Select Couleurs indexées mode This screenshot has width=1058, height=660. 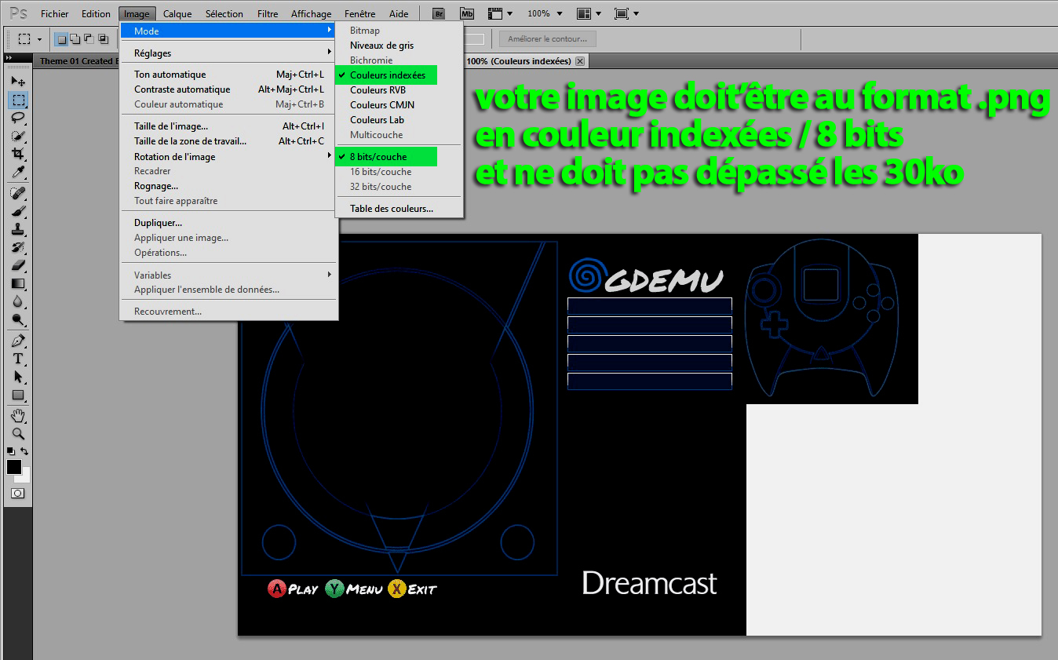(386, 75)
